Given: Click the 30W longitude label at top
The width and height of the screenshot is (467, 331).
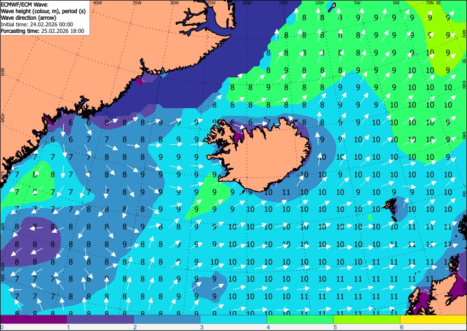Looking at the screenshot, I should click(174, 3).
